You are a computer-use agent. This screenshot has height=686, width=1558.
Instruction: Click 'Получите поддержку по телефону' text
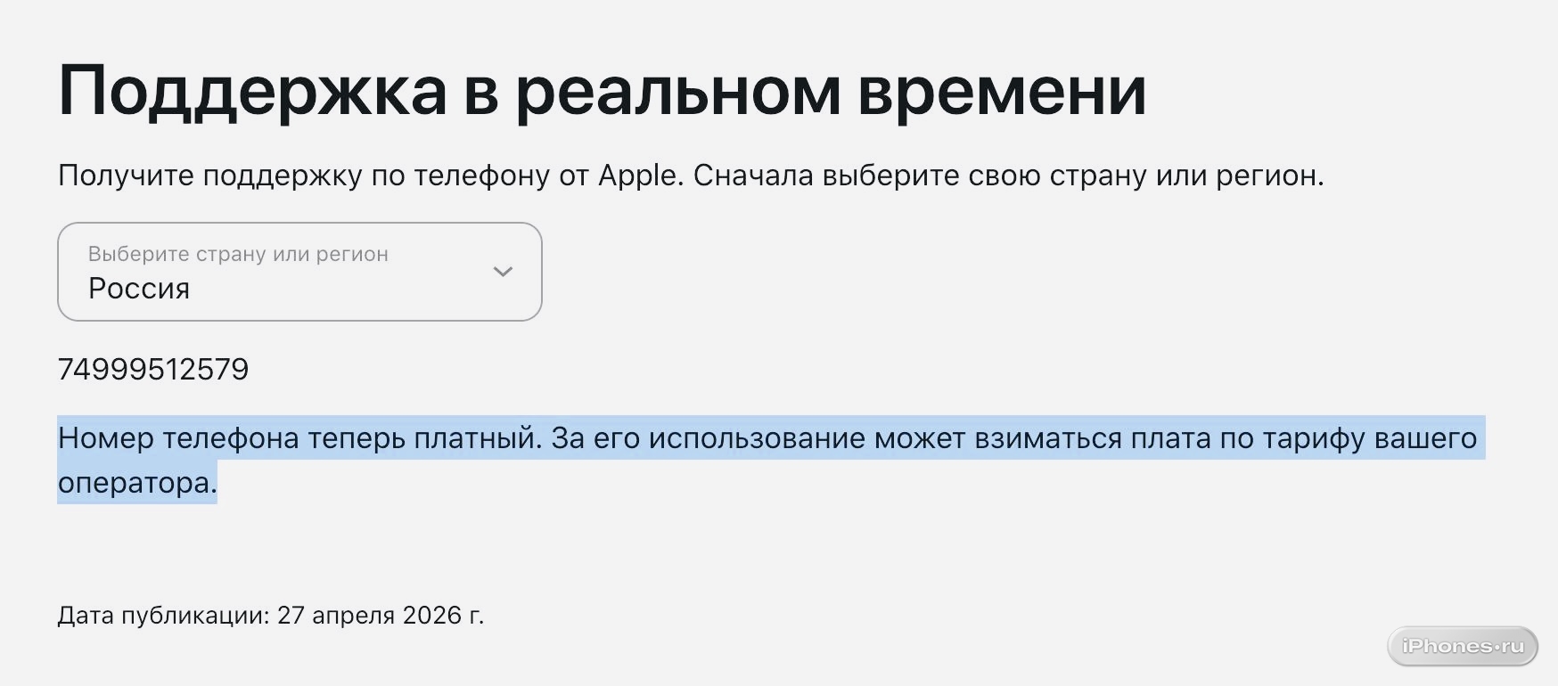tap(303, 176)
